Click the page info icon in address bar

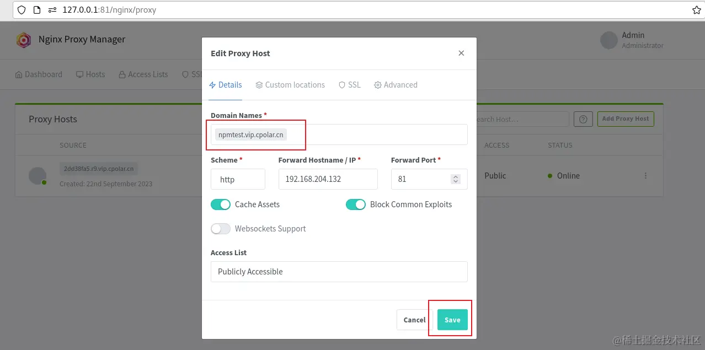[36, 10]
